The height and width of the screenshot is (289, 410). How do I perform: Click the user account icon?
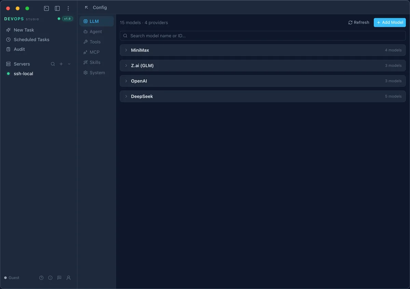(68, 278)
